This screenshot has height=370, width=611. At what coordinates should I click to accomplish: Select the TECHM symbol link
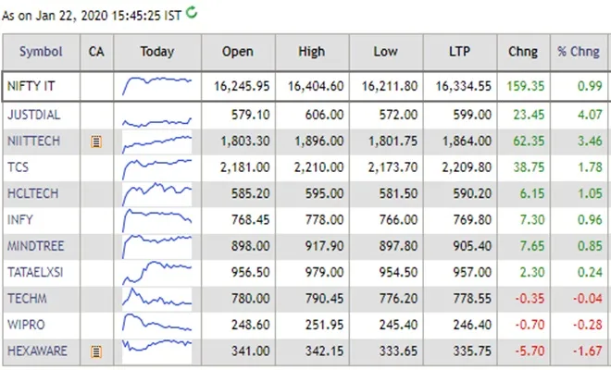(x=26, y=300)
